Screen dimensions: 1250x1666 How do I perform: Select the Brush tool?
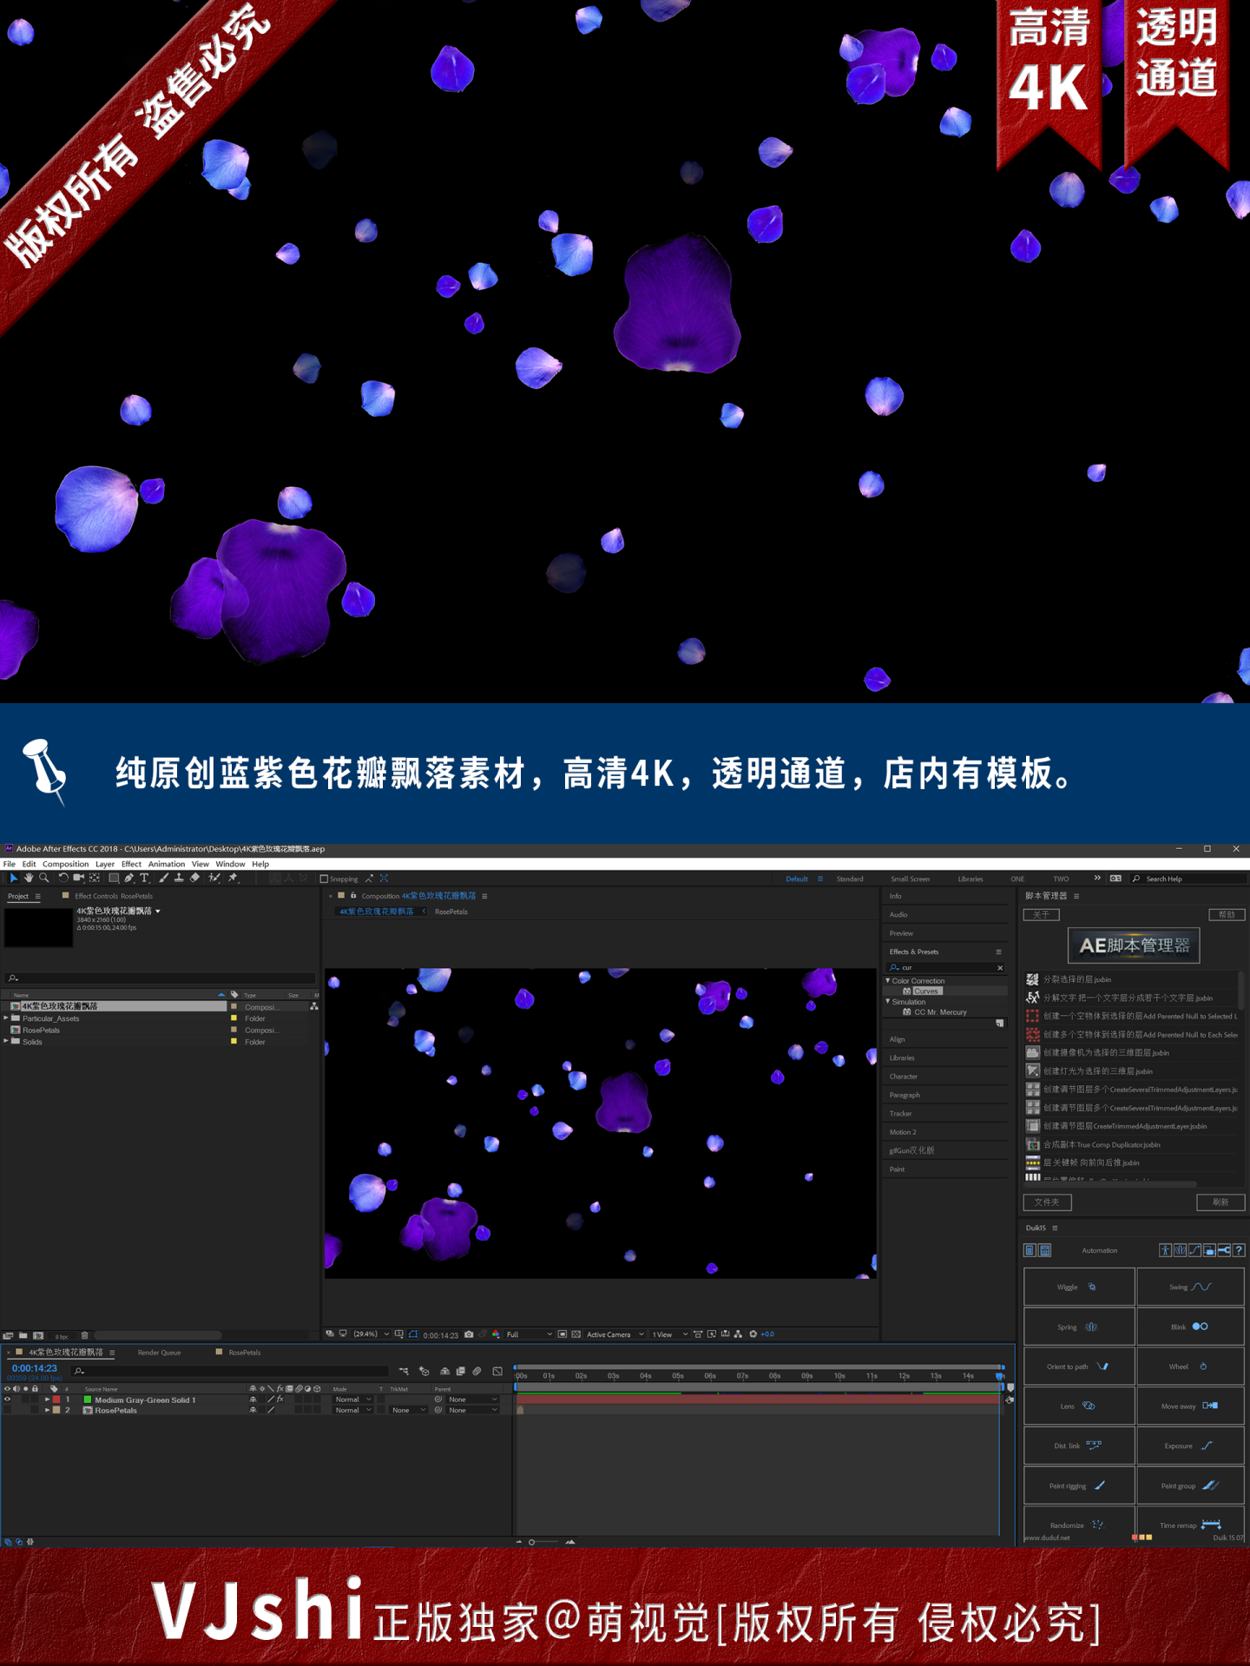(163, 879)
